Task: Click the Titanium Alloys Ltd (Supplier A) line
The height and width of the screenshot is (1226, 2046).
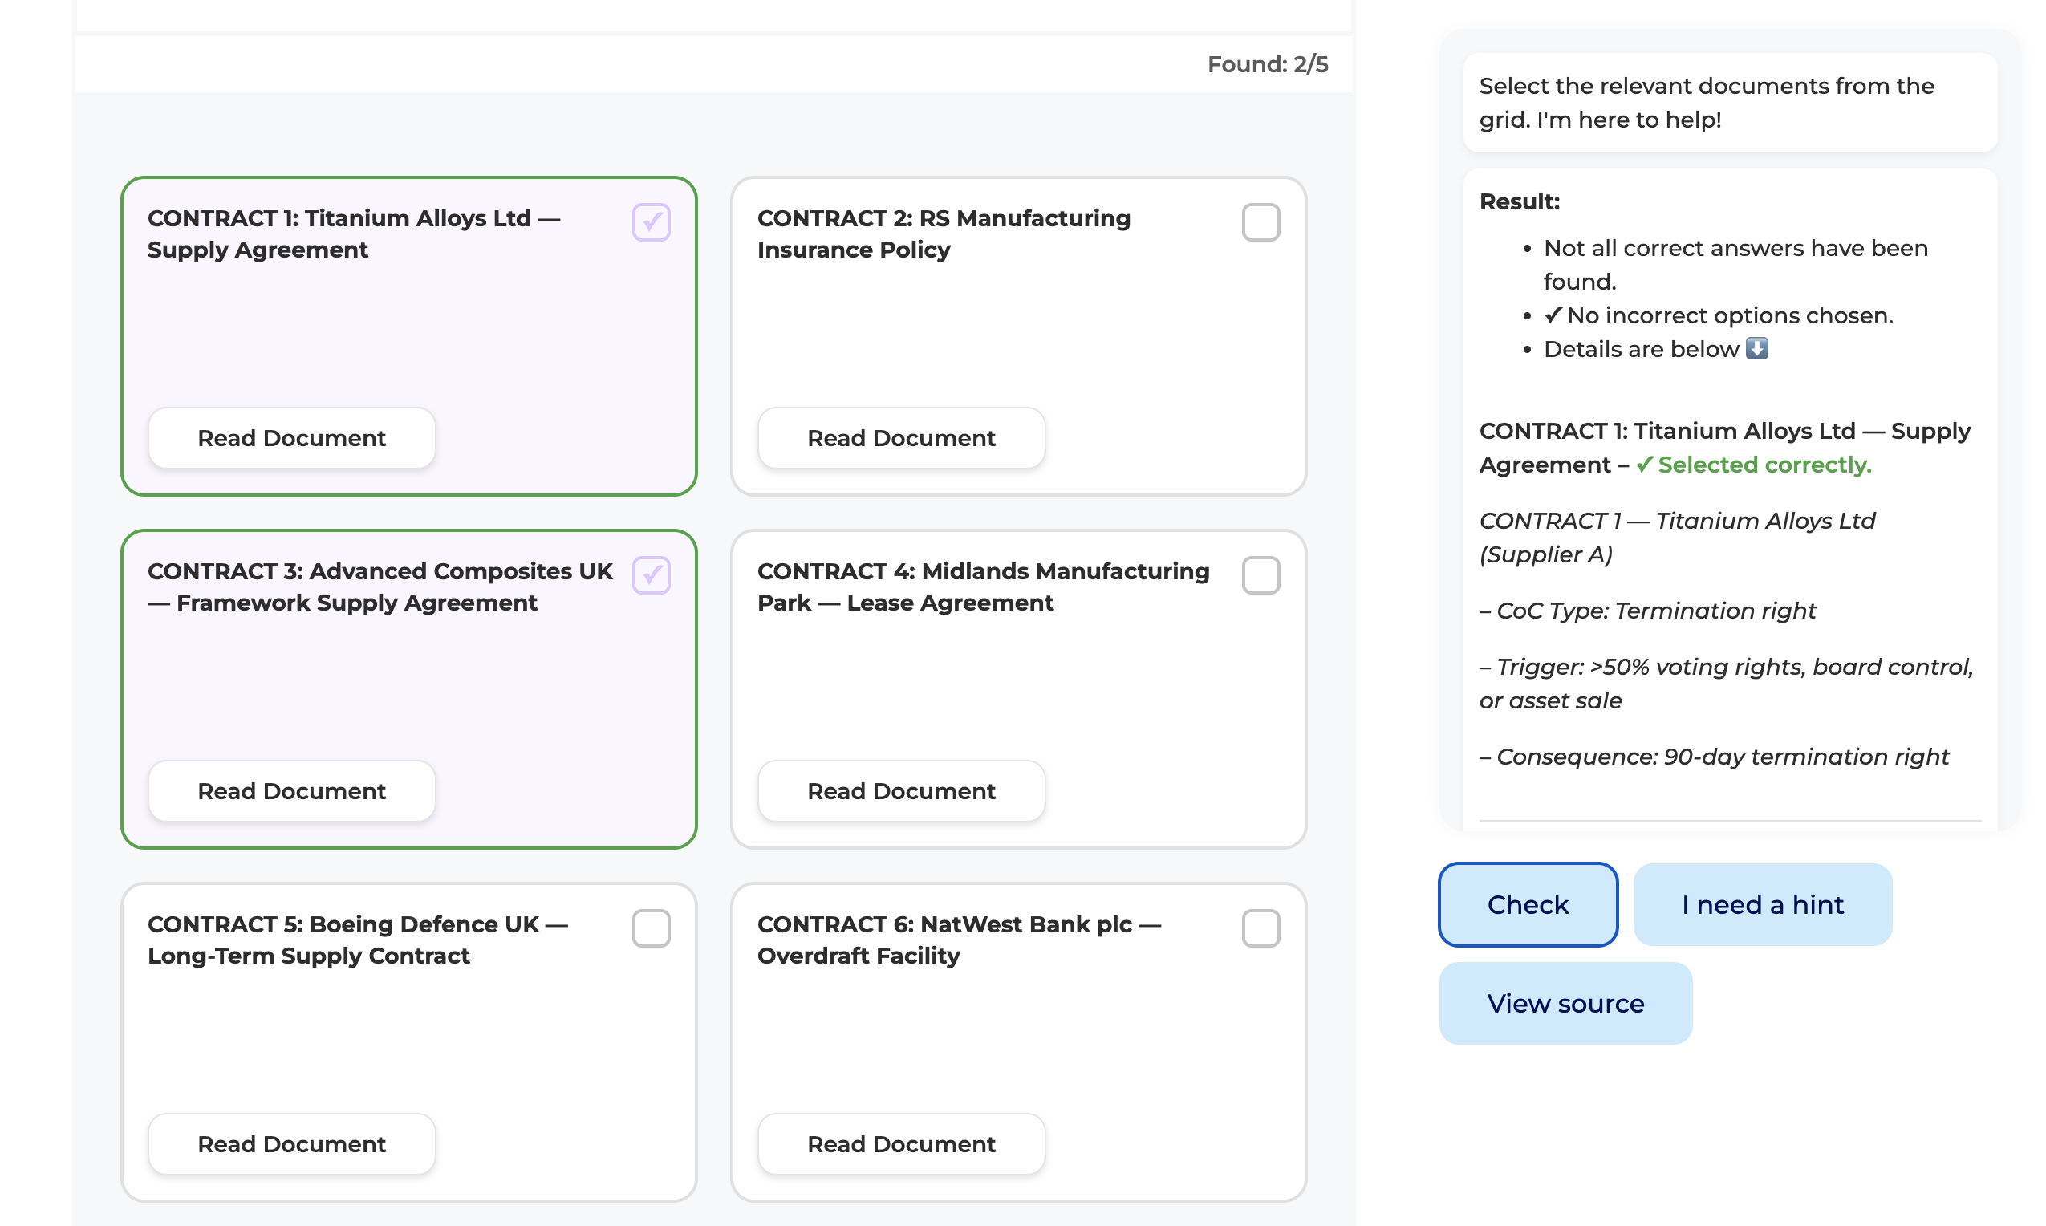Action: 1677,537
